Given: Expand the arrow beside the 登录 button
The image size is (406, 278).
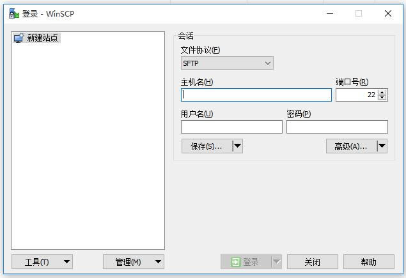Looking at the screenshot, I should pos(277,262).
